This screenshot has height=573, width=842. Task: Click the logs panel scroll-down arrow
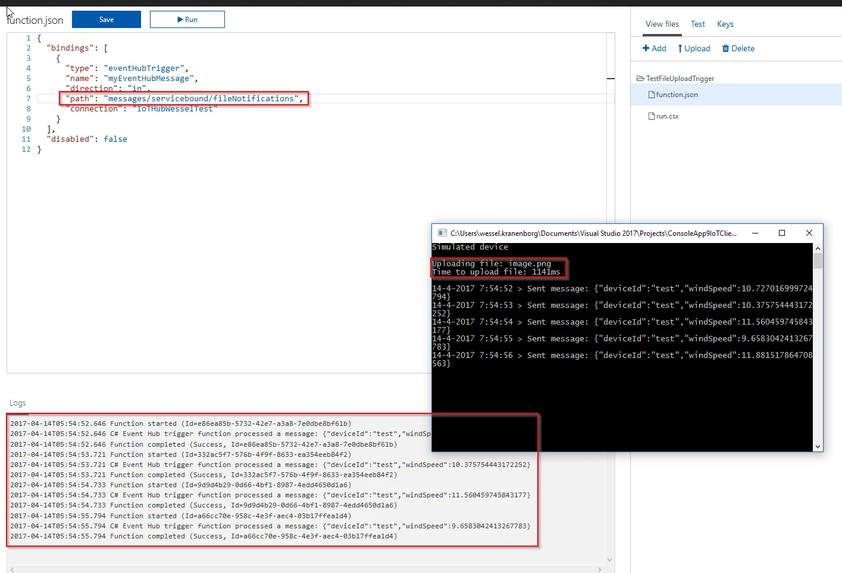609,560
